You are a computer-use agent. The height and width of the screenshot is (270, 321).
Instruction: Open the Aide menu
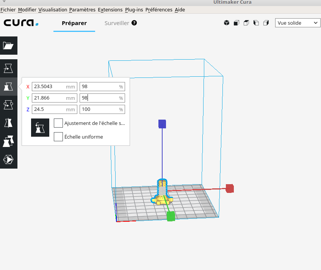pos(180,9)
